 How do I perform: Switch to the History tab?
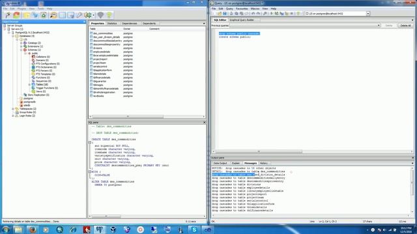(x=263, y=163)
